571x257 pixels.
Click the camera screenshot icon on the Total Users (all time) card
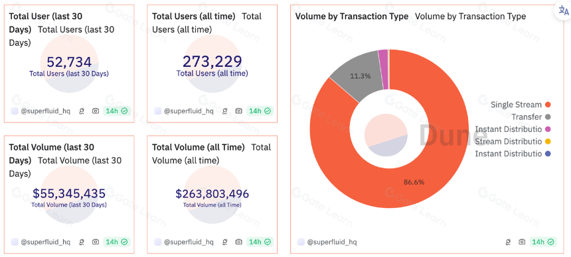click(239, 111)
